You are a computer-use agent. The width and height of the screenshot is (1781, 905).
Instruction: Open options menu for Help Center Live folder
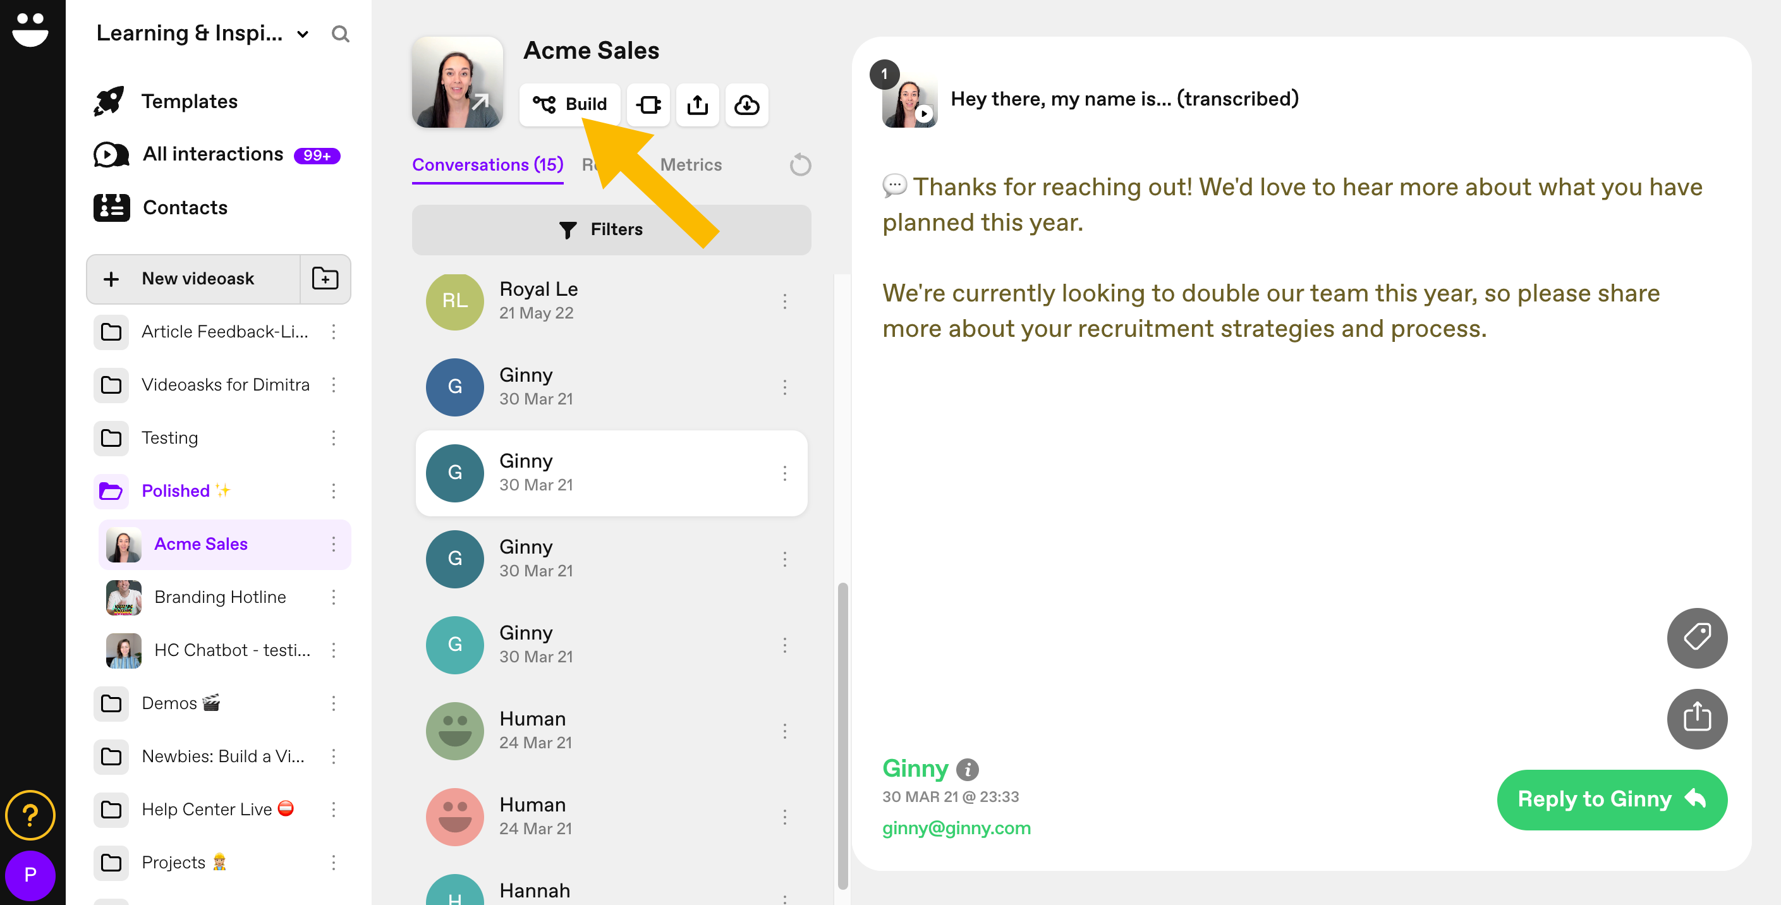(x=334, y=810)
